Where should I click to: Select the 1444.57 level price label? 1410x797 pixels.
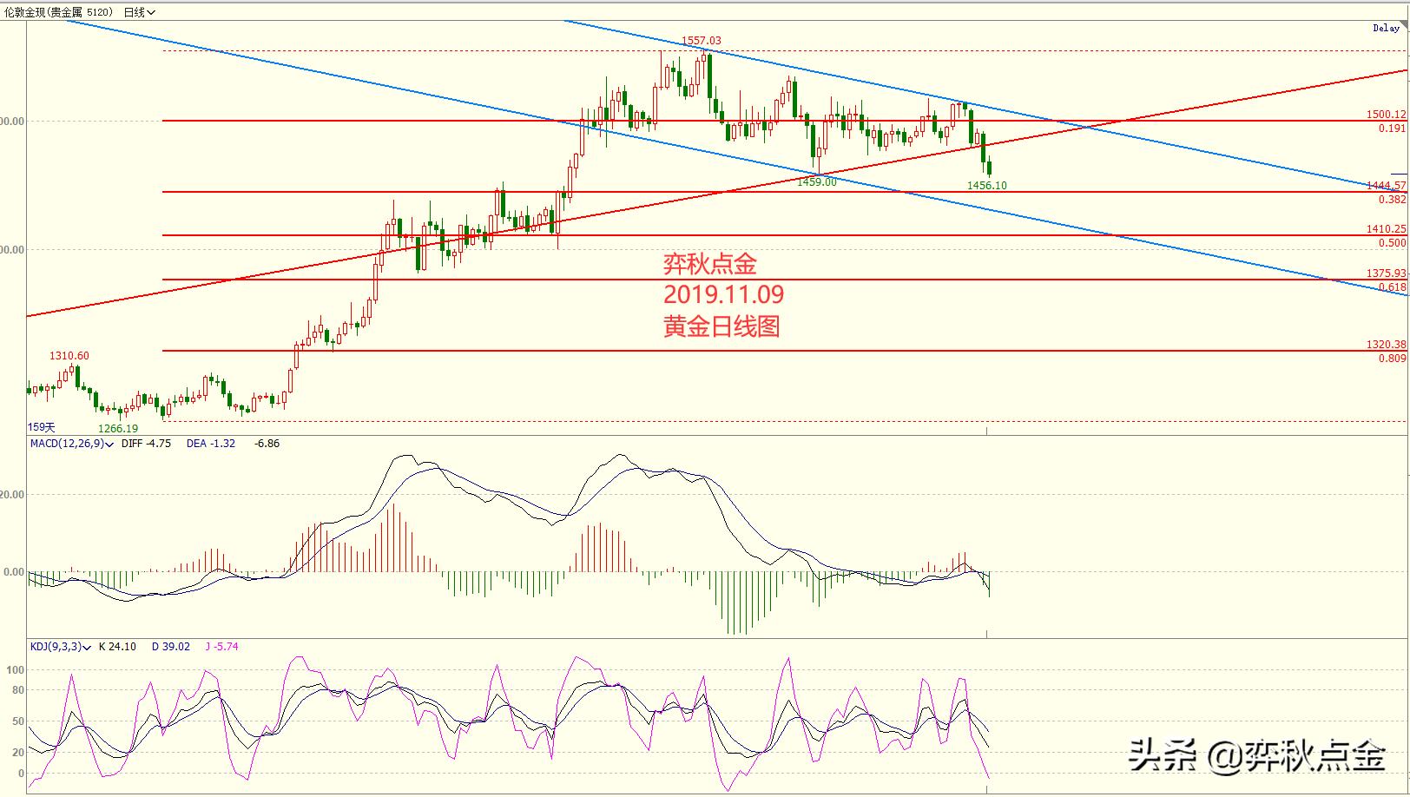tap(1386, 186)
